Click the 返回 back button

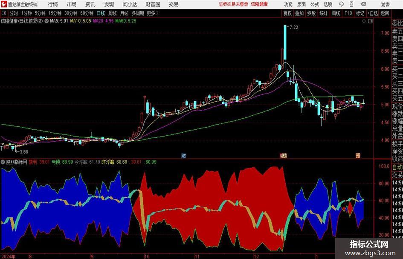coord(385,13)
